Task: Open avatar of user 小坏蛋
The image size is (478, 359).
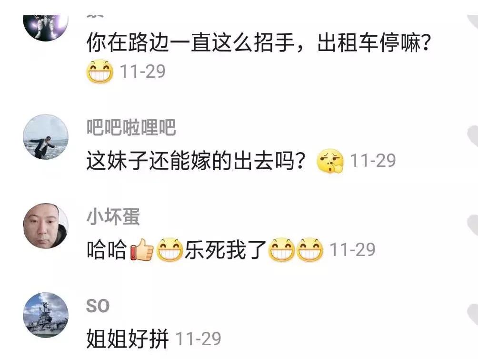Action: click(46, 226)
